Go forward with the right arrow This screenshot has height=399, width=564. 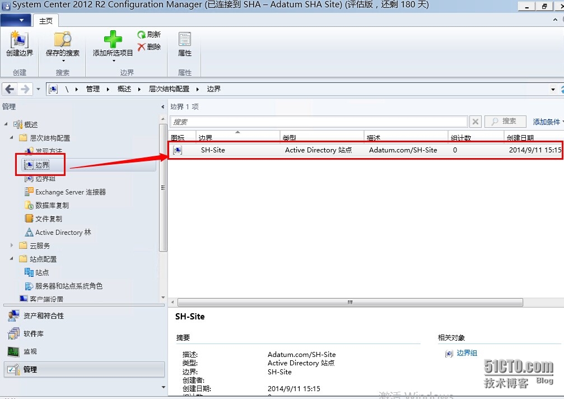click(x=25, y=89)
